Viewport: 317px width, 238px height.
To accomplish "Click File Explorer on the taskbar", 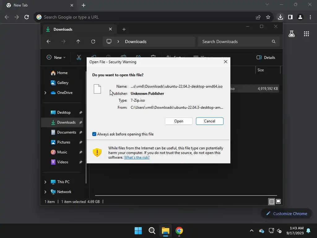I will 165,231.
